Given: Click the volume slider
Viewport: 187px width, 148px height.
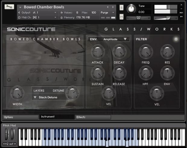Looking at the screenshot, I should pos(166,18).
